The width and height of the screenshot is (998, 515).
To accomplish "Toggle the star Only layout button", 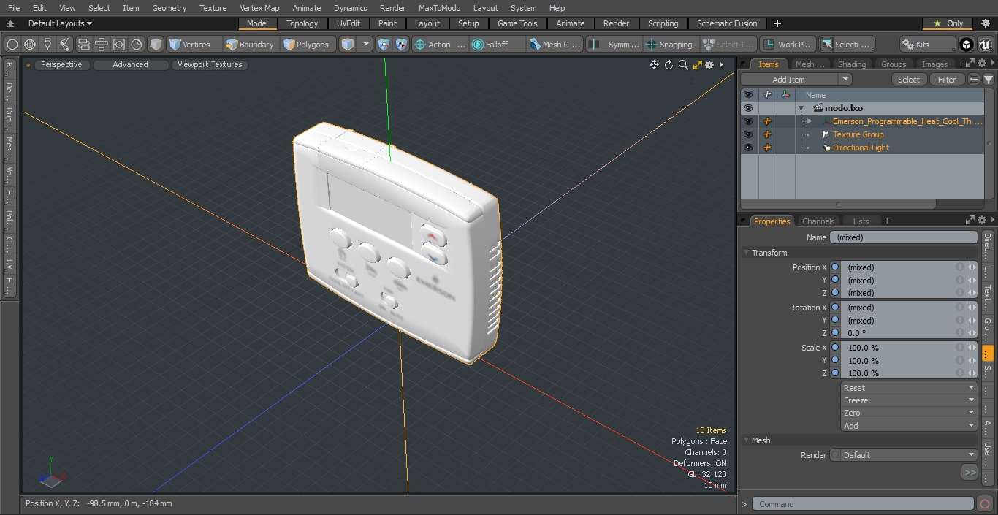I will pos(948,23).
